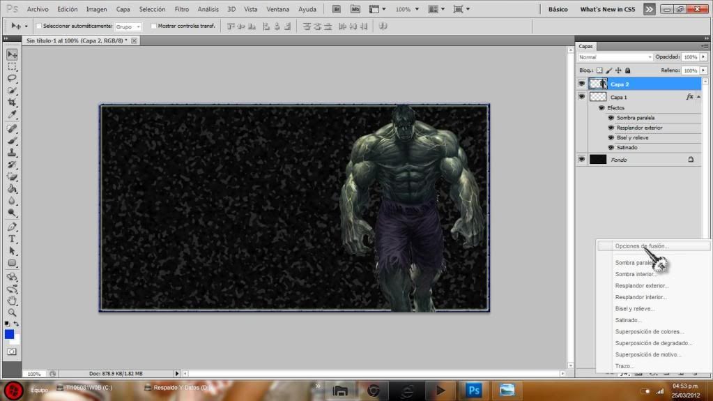Toggle Quick Mask mode icon

tap(12, 352)
